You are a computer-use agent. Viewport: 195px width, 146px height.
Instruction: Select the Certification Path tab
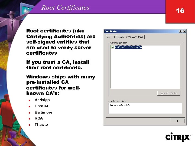click(134, 37)
